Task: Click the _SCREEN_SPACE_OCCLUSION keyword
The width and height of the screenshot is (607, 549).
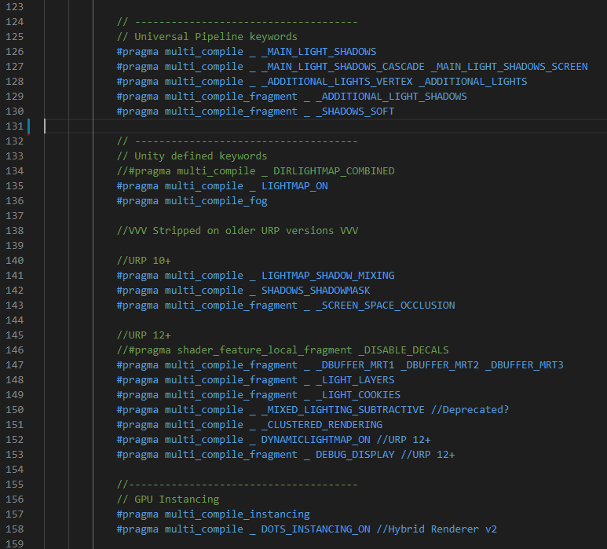Action: click(x=385, y=306)
